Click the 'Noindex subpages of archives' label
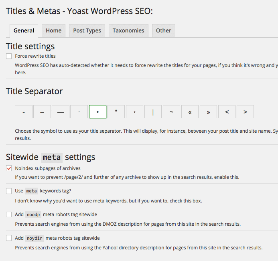 [x=48, y=168]
